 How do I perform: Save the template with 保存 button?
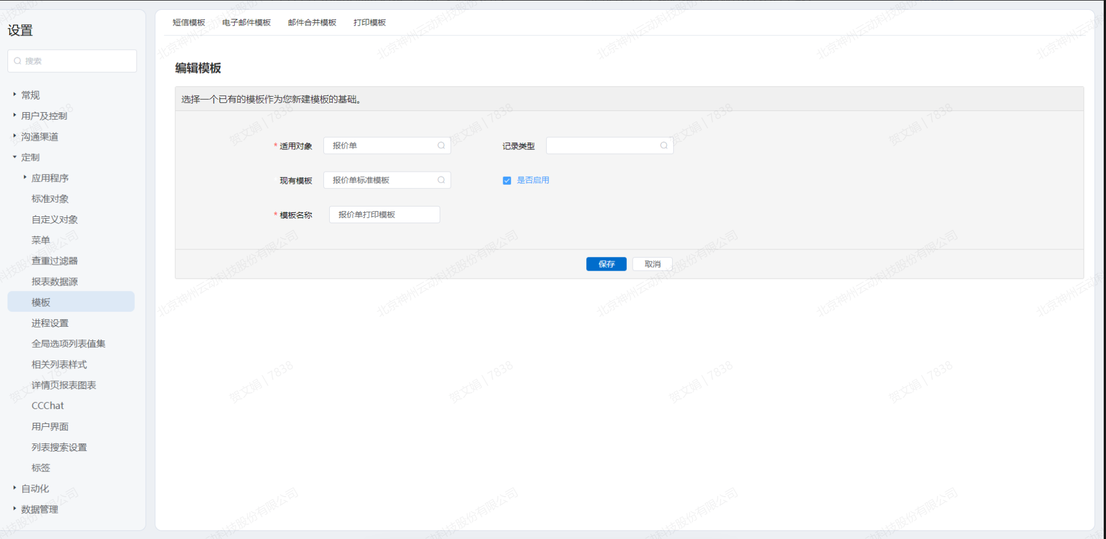point(606,264)
